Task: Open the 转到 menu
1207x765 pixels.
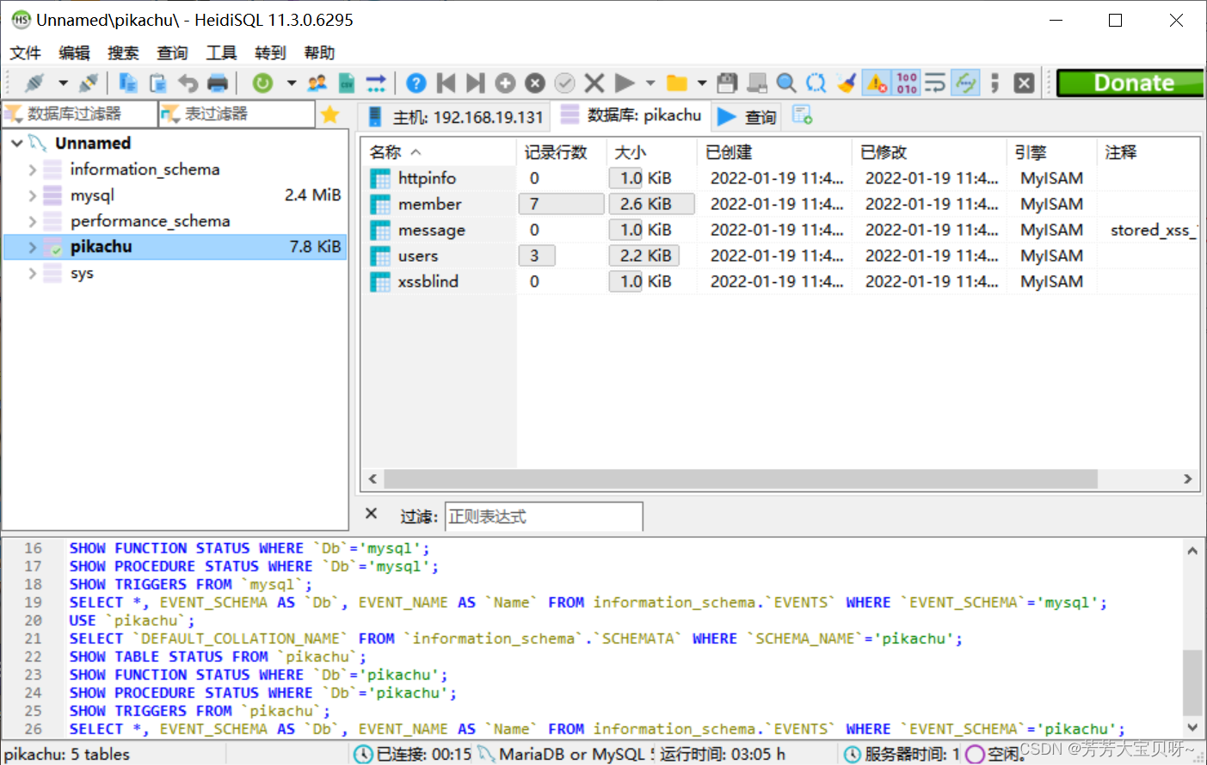Action: pyautogui.click(x=270, y=52)
